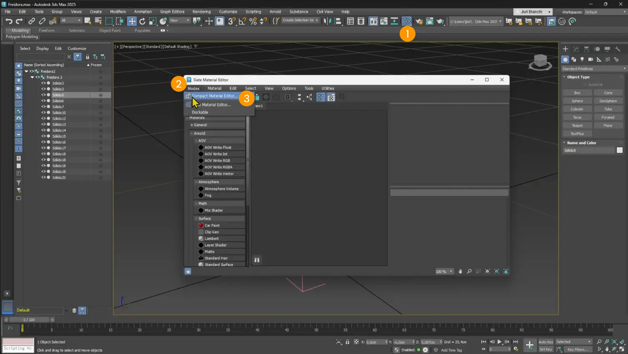Click the GeoSphere primitive button
The height and width of the screenshot is (354, 628).
coord(608,101)
